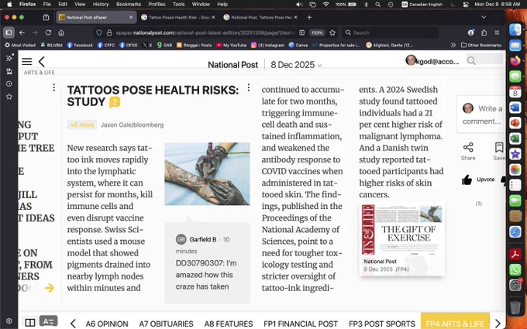Select text view mode icon

[48, 321]
